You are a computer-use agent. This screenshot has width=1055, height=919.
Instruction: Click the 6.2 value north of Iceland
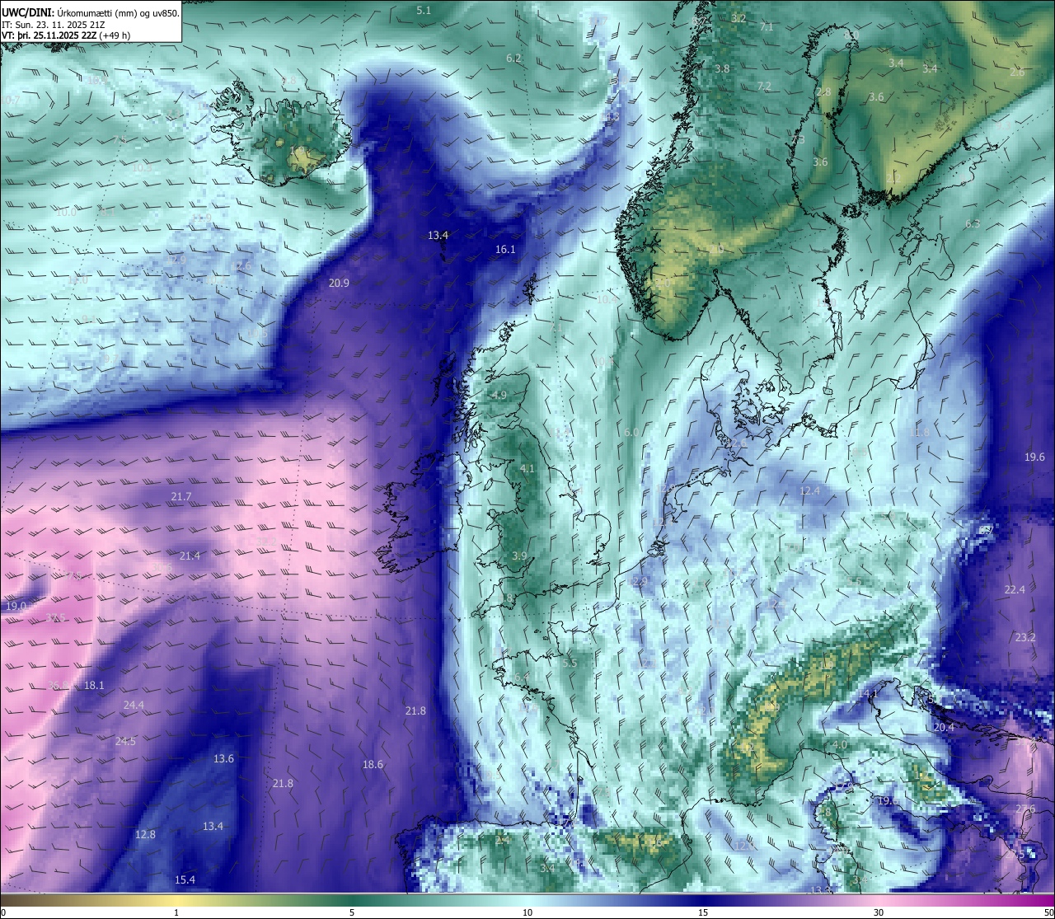[x=513, y=58]
